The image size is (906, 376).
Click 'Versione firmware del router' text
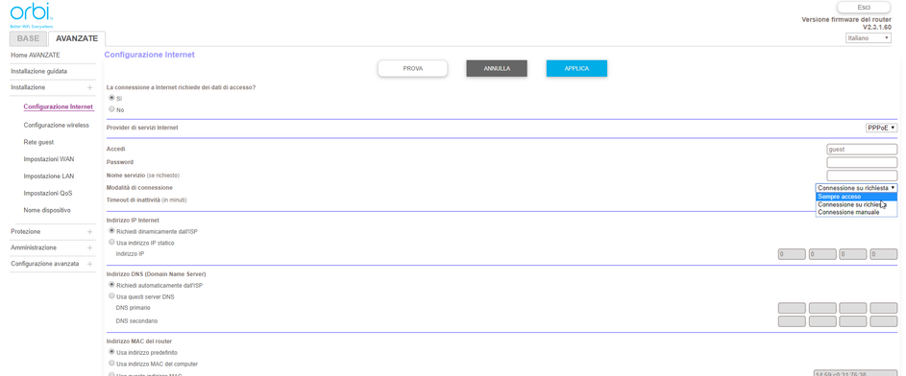click(x=845, y=19)
